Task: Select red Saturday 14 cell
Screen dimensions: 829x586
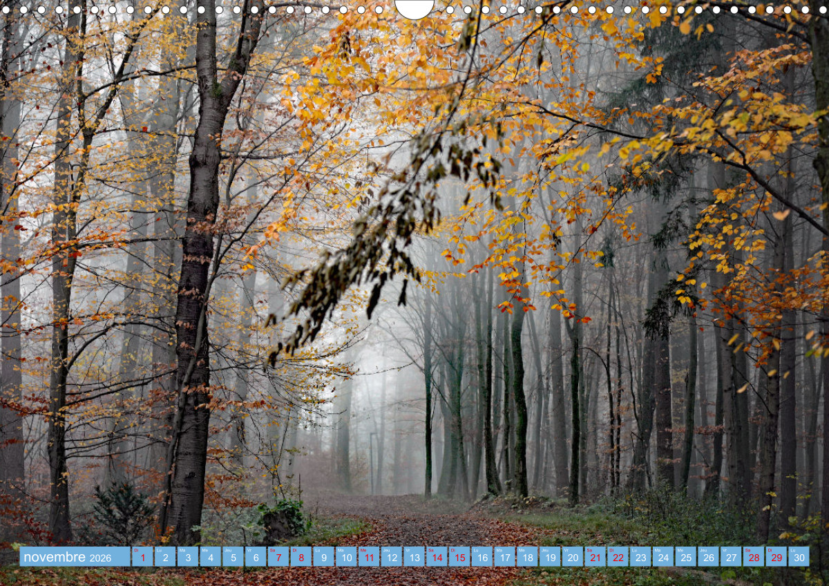Action: (x=437, y=557)
